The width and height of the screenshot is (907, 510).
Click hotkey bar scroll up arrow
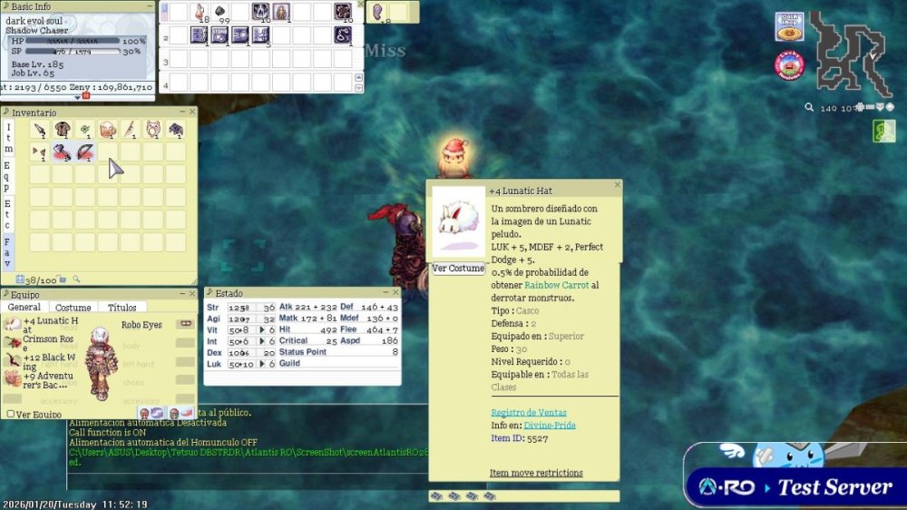[358, 77]
